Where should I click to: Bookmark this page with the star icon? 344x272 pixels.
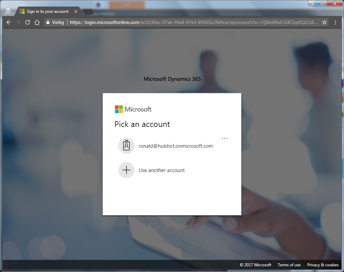click(x=324, y=22)
